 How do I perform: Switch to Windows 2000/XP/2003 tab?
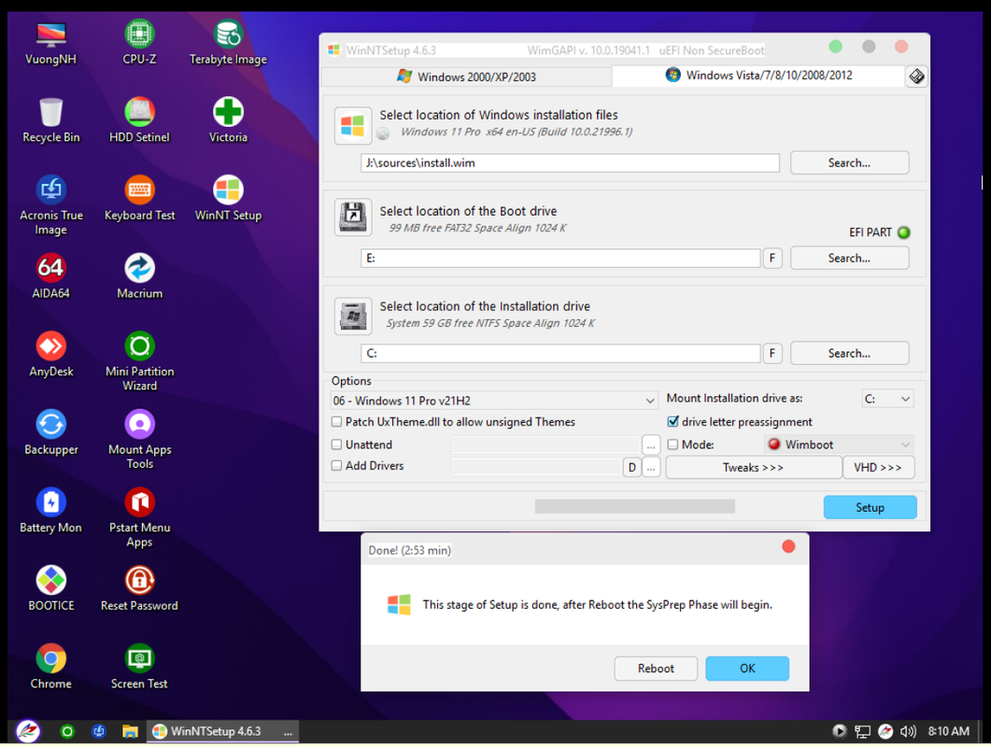[466, 77]
